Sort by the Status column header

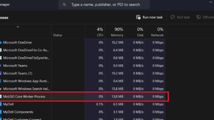(58, 35)
